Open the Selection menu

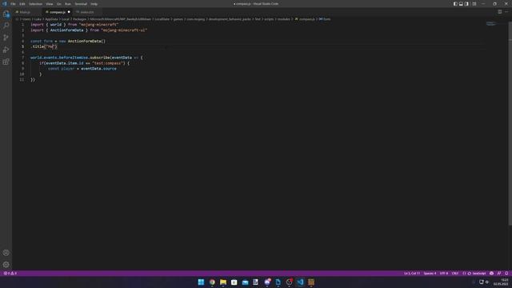click(35, 4)
